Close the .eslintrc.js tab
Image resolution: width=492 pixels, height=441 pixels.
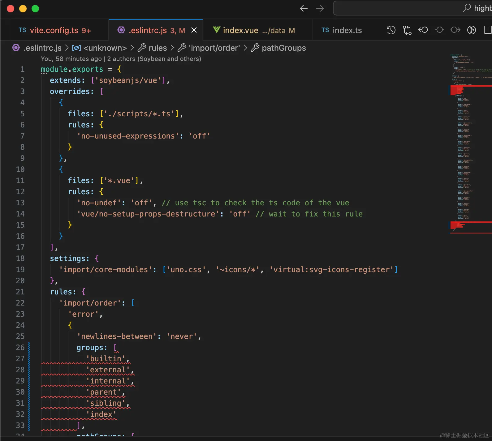pyautogui.click(x=194, y=30)
